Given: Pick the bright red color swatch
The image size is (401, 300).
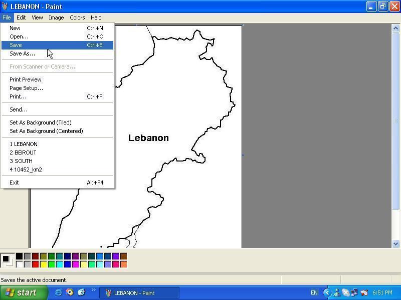Looking at the screenshot, I should click(35, 264).
